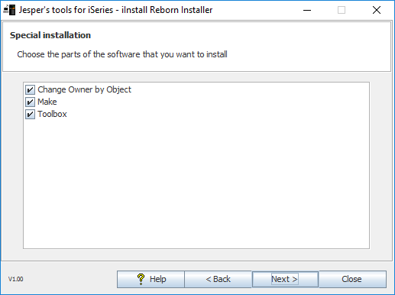Click the disabled maximize window button

coord(342,10)
